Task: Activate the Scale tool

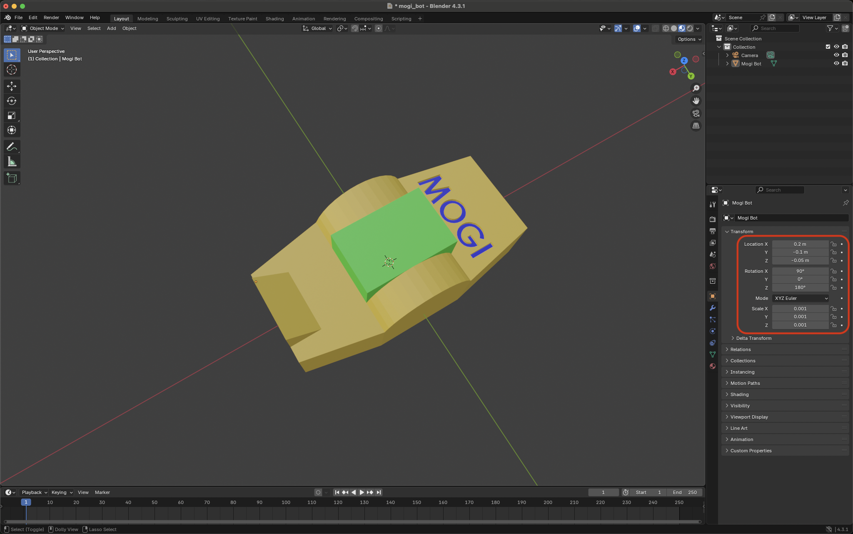Action: pos(12,115)
